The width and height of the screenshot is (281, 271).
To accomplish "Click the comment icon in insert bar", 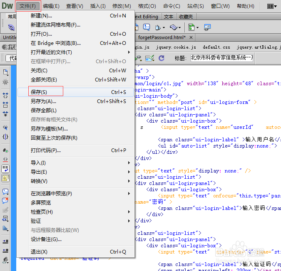I will click(x=147, y=27).
